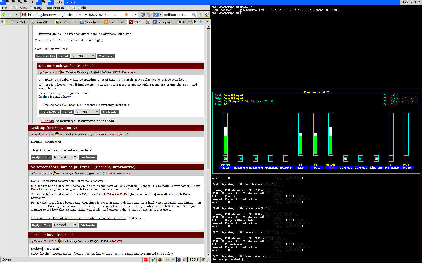Expand Normal dropdown in Desktop comment
422x263 pixels.
point(75,157)
